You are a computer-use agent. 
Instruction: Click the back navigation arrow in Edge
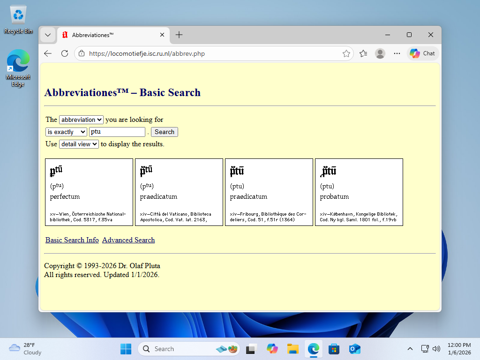[47, 53]
